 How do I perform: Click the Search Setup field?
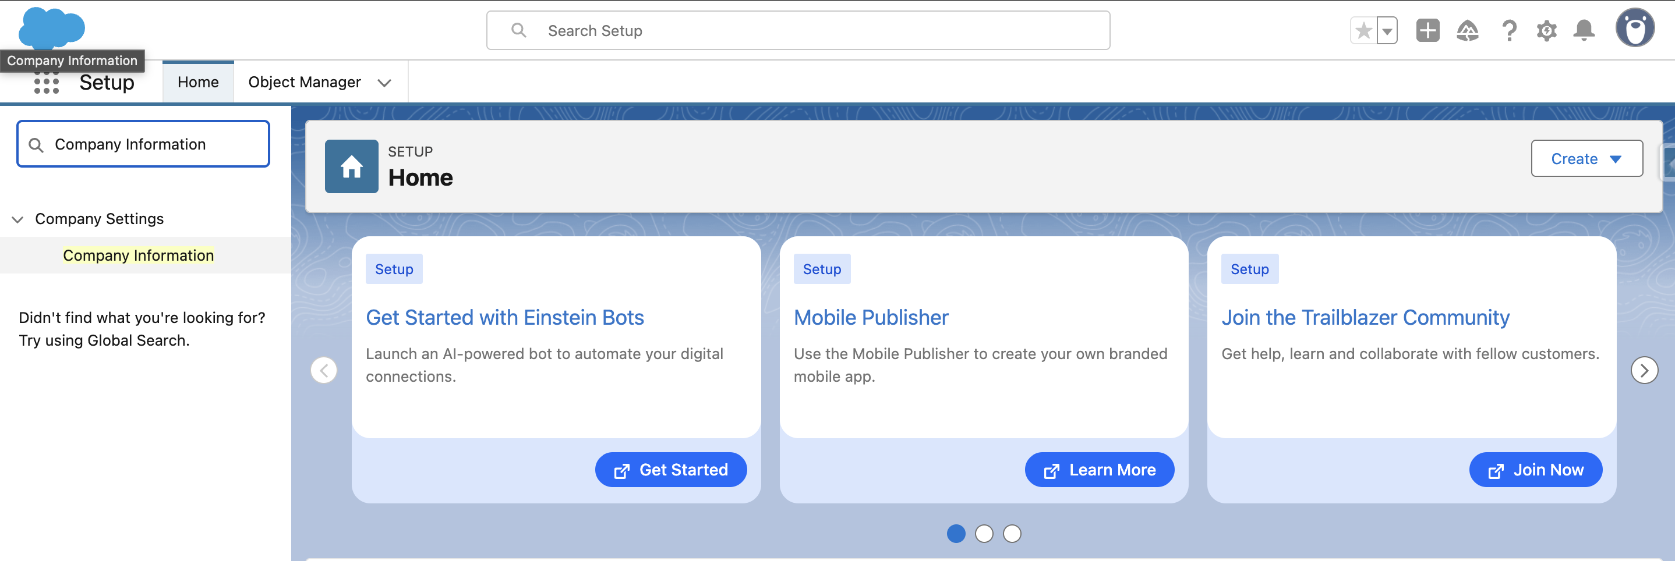797,31
